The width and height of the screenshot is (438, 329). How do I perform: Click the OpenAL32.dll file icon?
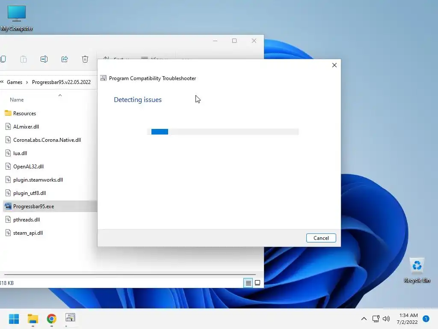pos(8,167)
